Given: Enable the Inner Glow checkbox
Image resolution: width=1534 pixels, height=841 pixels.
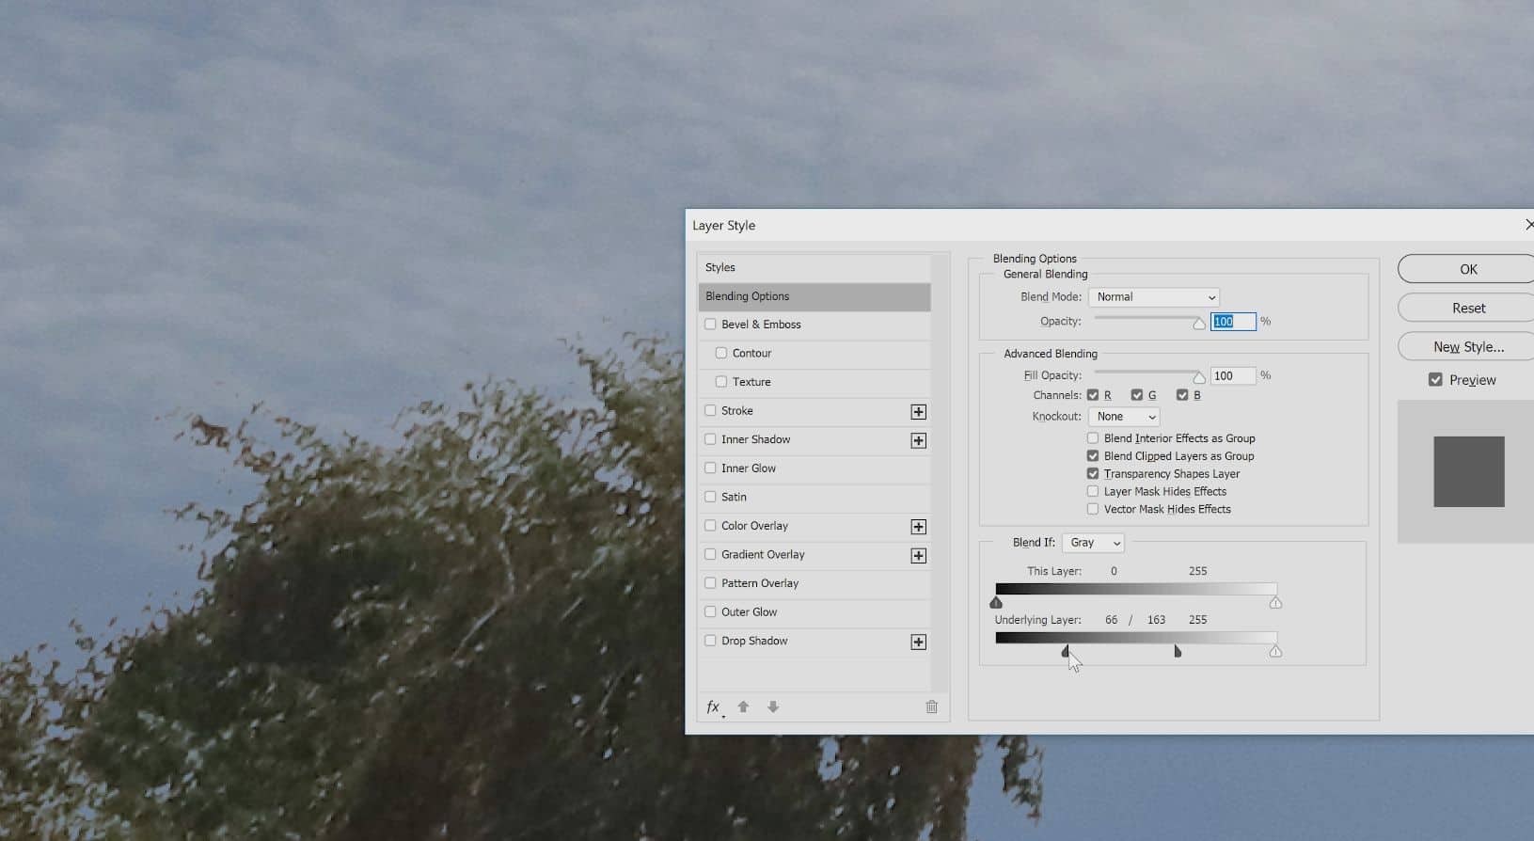Looking at the screenshot, I should (710, 468).
